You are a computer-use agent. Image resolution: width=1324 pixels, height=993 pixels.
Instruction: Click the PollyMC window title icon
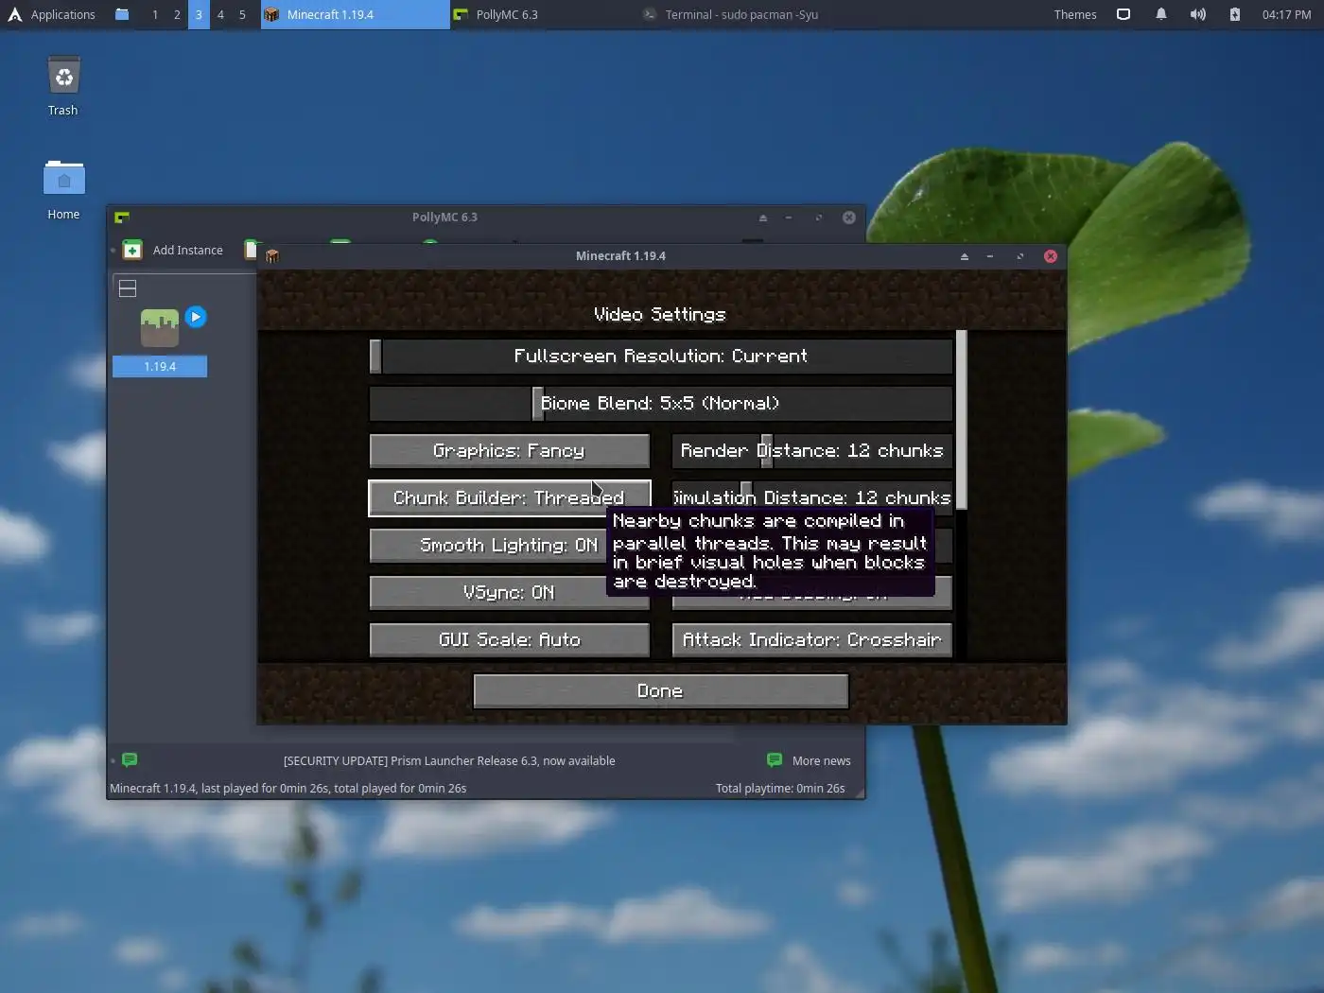pos(122,218)
